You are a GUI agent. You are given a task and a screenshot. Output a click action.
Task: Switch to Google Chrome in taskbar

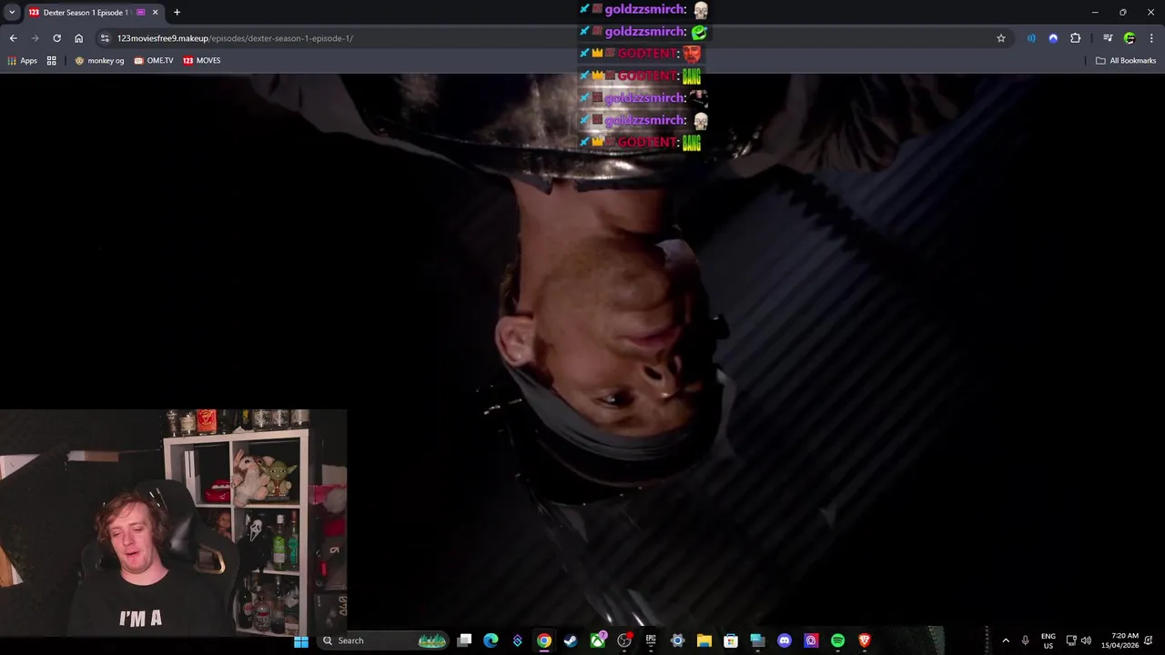(543, 640)
